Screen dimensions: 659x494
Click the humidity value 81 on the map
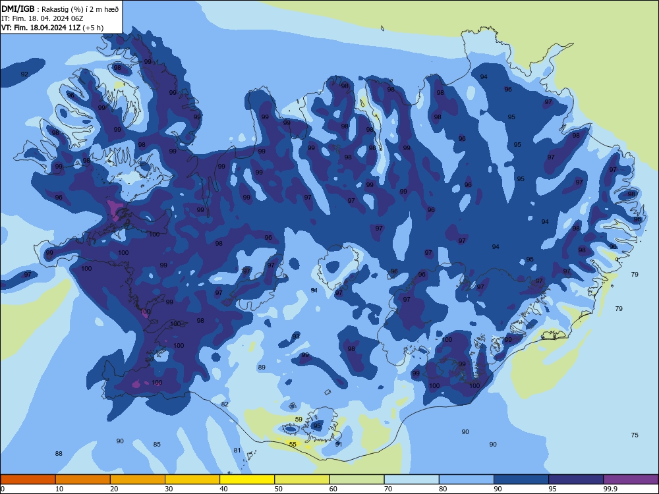237,451
